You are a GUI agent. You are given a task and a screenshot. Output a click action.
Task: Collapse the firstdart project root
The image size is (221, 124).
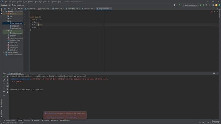click(x=4, y=11)
